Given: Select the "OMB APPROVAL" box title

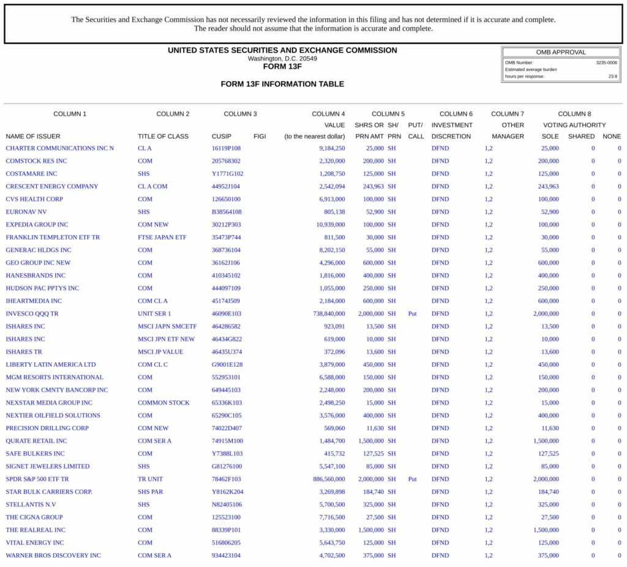Looking at the screenshot, I should point(561,53).
